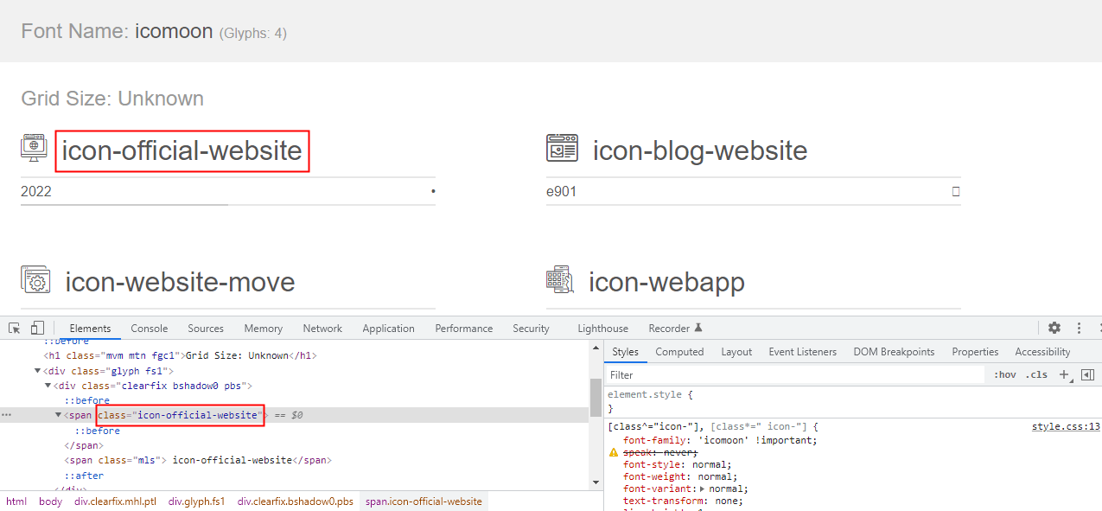Toggle the device toolbar icon in DevTools
This screenshot has width=1102, height=511.
35,328
